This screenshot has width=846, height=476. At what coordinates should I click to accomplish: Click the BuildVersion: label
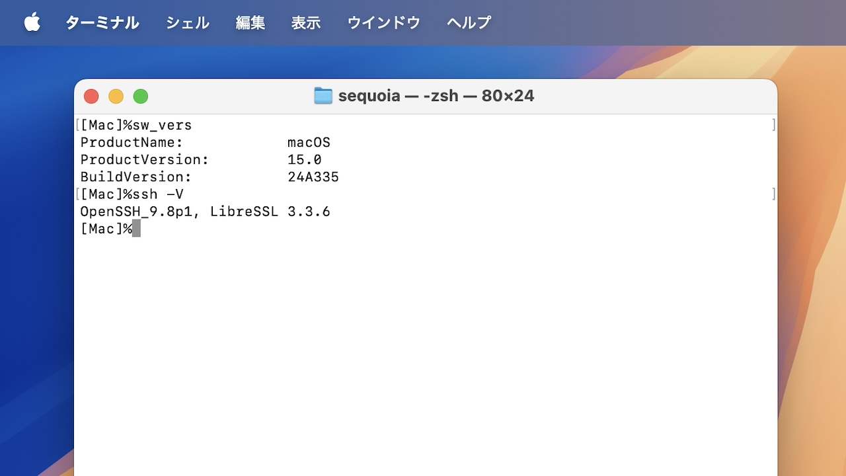coord(136,177)
